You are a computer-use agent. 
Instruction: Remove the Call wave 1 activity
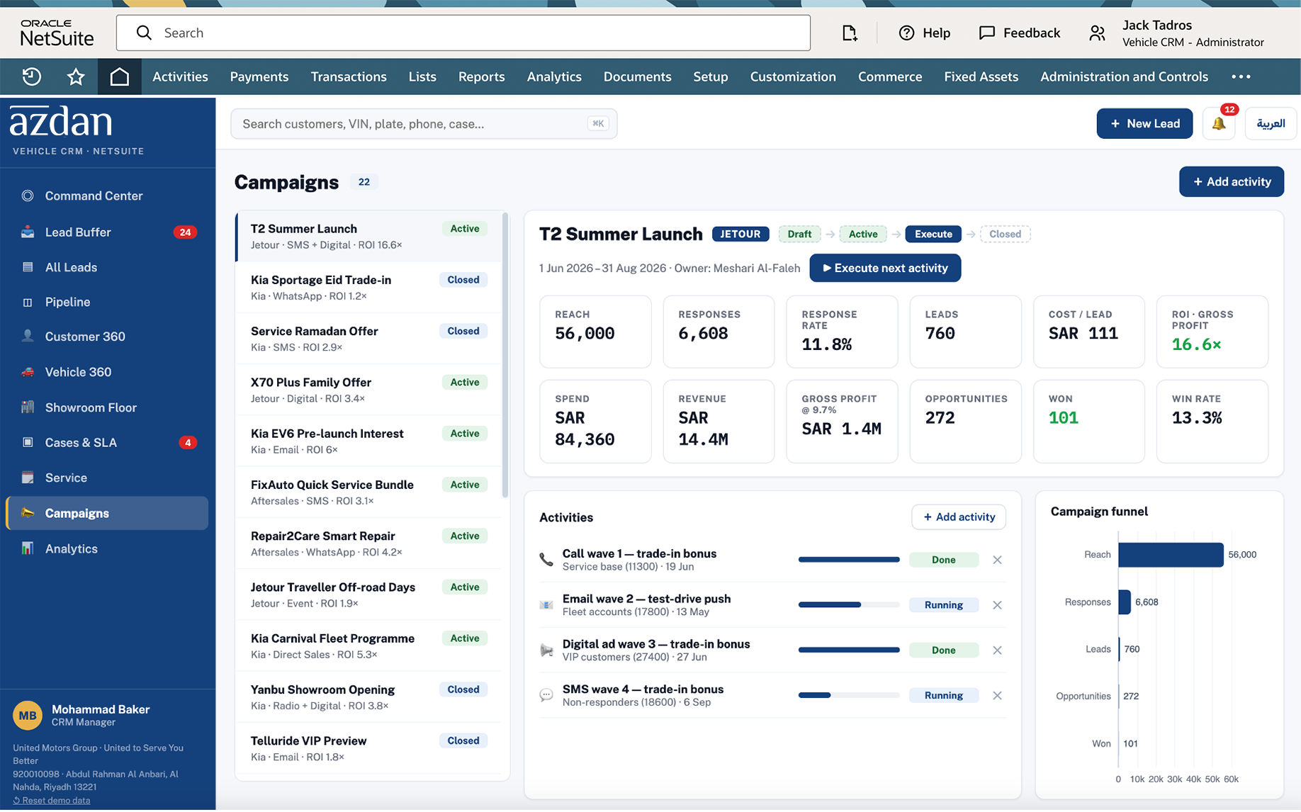[997, 560]
